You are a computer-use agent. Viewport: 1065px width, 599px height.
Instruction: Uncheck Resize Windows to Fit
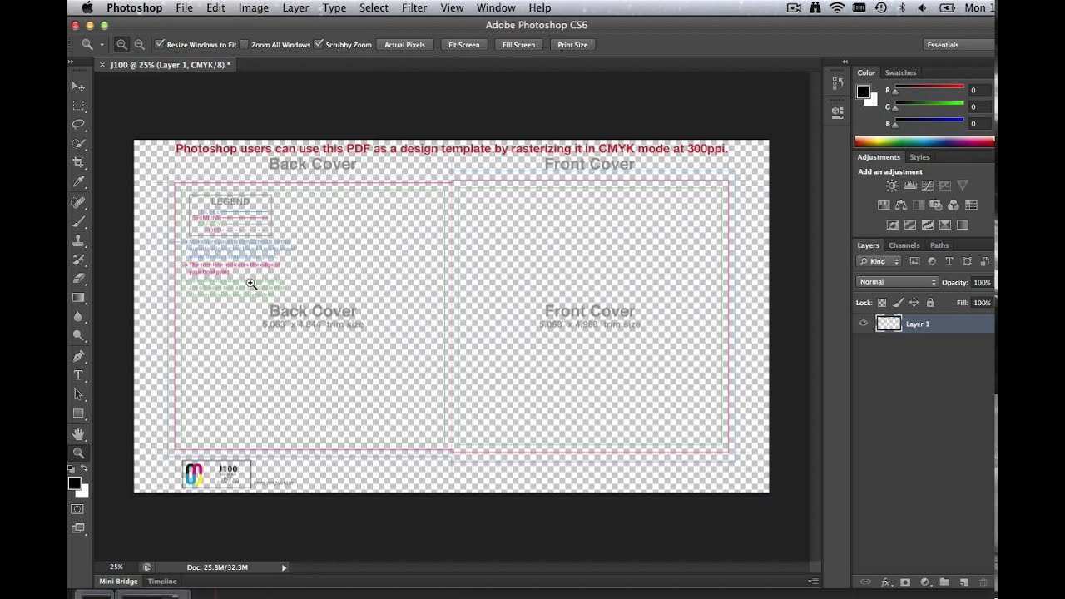[x=160, y=45]
